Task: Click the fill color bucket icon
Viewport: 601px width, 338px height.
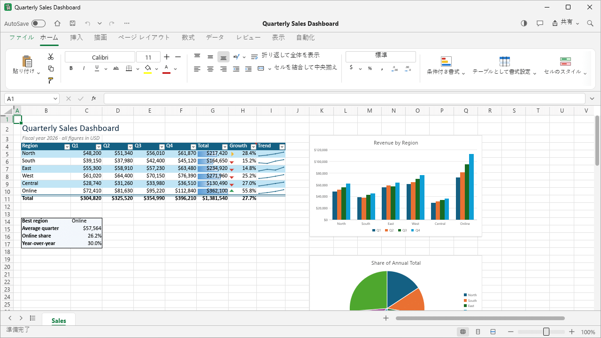Action: click(x=148, y=69)
